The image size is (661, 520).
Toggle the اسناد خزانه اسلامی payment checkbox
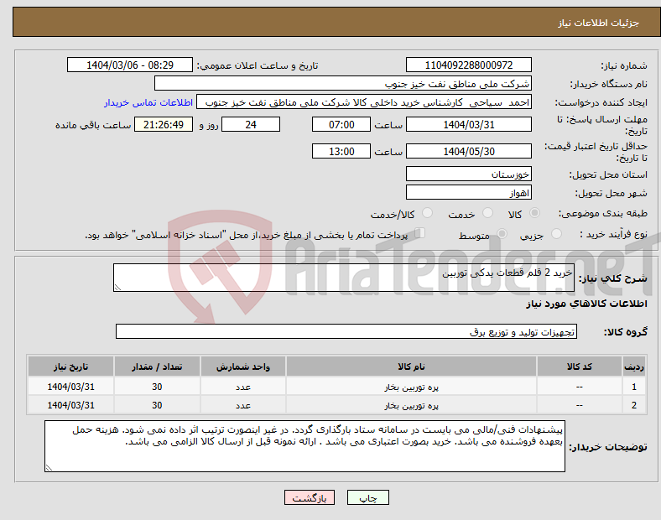pos(420,233)
